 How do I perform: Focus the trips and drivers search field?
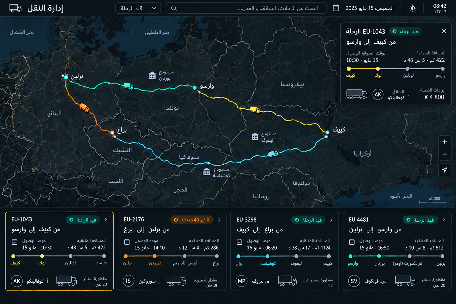[x=246, y=8]
